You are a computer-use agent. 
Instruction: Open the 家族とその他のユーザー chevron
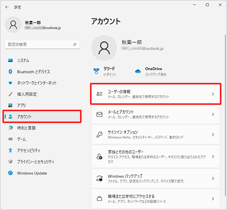(213, 156)
